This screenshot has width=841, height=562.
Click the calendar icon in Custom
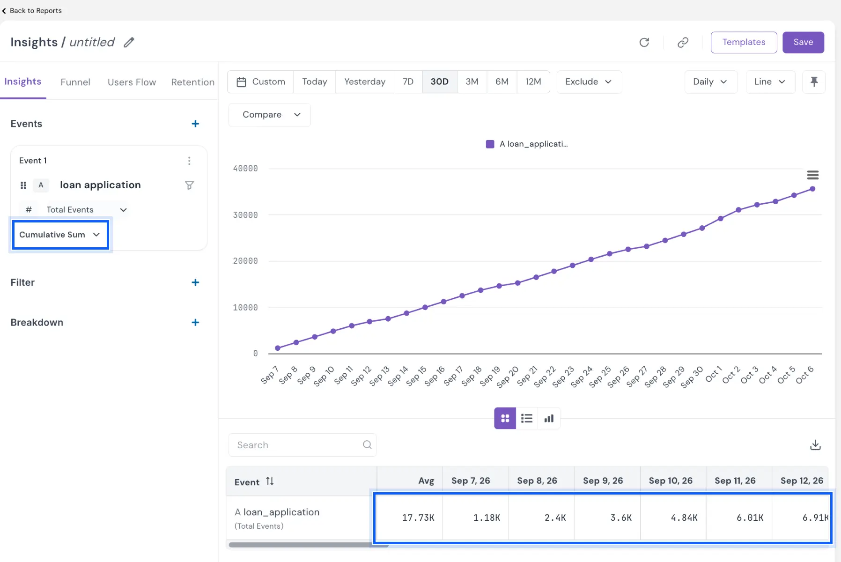click(242, 82)
